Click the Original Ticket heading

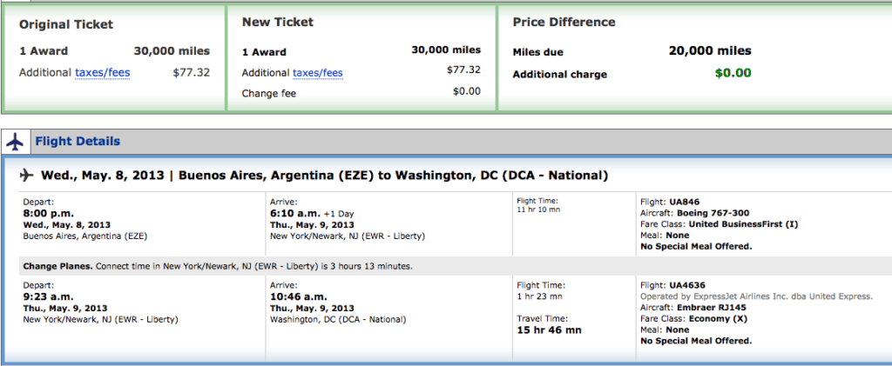[x=66, y=24]
